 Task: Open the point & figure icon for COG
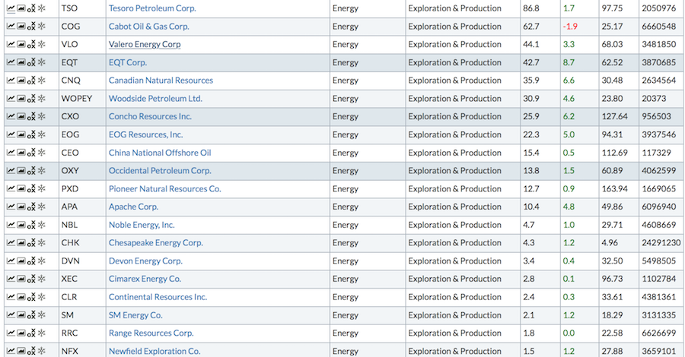click(31, 26)
